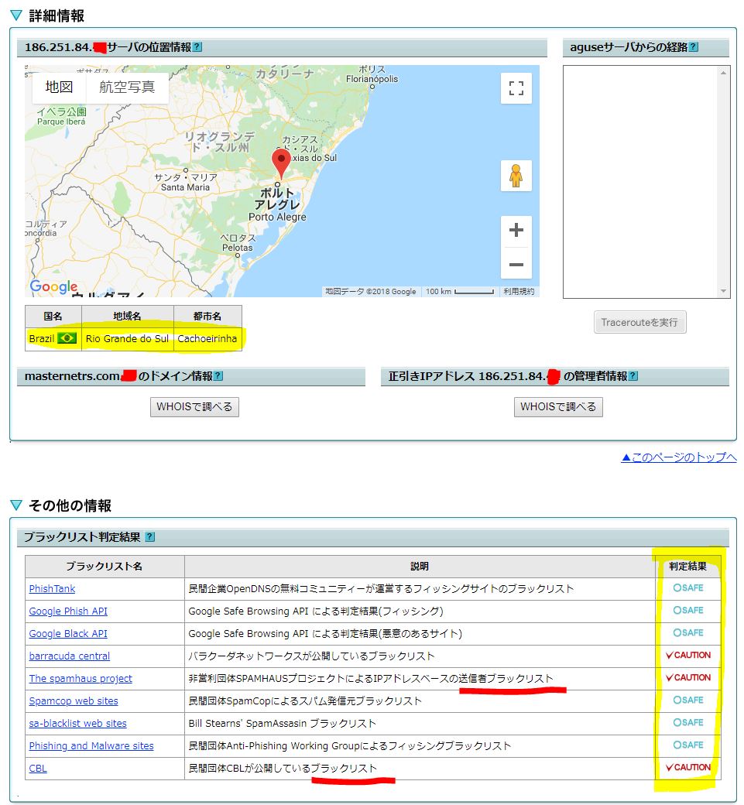This screenshot has height=805, width=744.
Task: Click the down arrow of route scrollbar
Action: 724,292
